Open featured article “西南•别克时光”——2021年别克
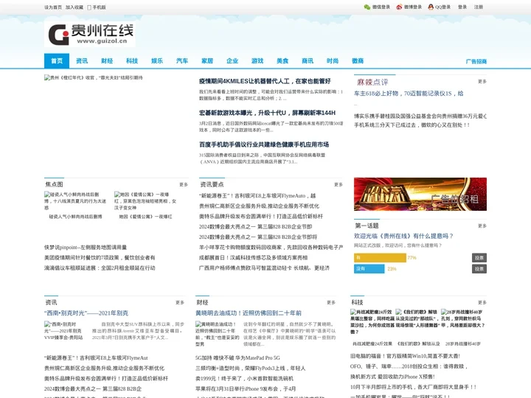 click(x=86, y=313)
